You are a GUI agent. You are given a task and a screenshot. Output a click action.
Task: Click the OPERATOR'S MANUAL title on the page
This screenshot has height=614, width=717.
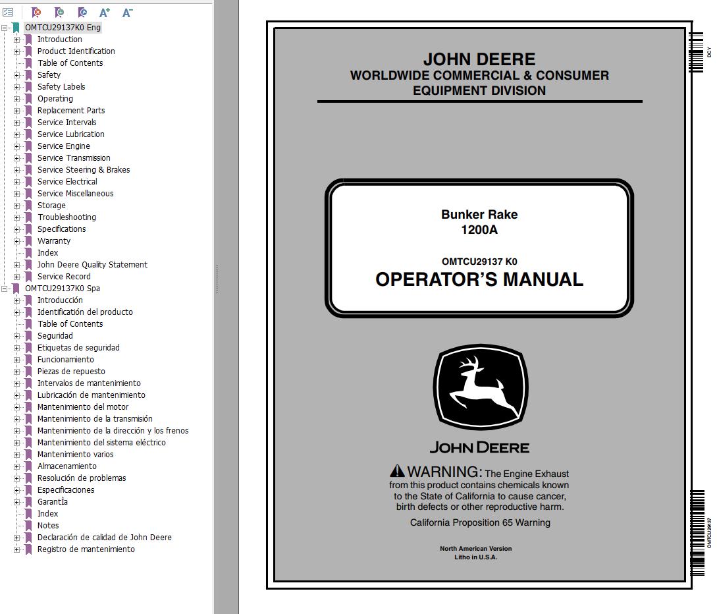[479, 279]
